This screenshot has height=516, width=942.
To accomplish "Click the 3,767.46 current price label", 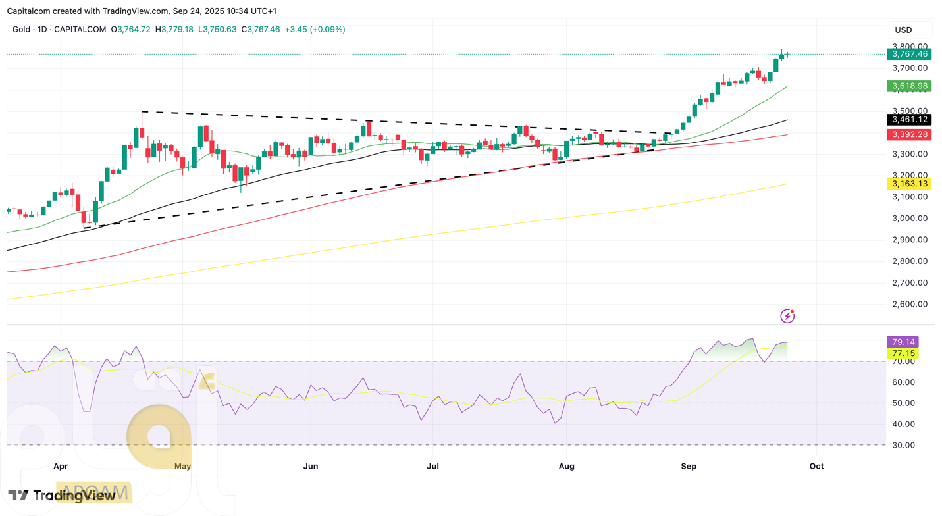I will pyautogui.click(x=909, y=54).
